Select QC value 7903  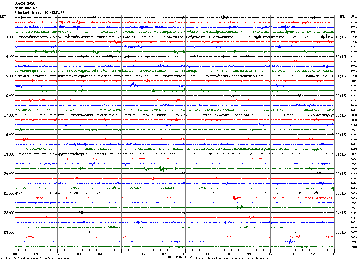point(354,247)
